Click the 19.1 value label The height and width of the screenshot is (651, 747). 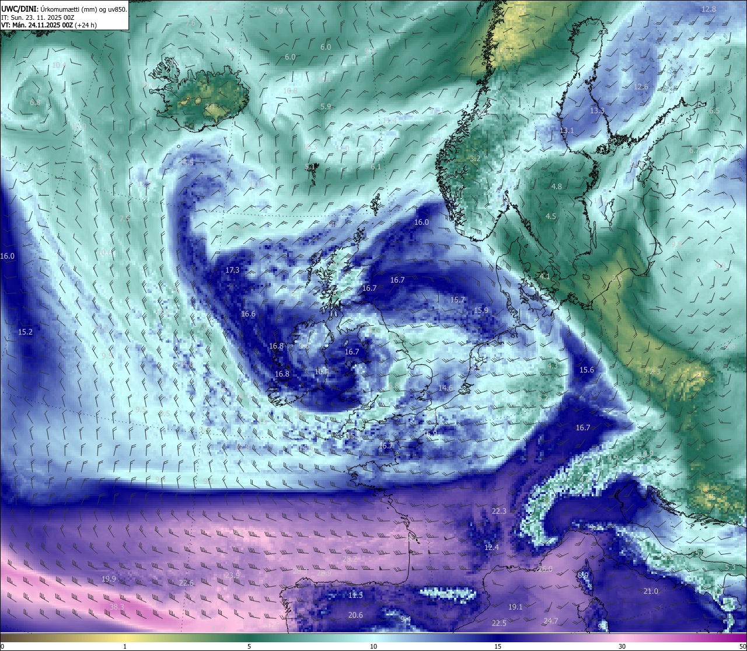pyautogui.click(x=515, y=607)
